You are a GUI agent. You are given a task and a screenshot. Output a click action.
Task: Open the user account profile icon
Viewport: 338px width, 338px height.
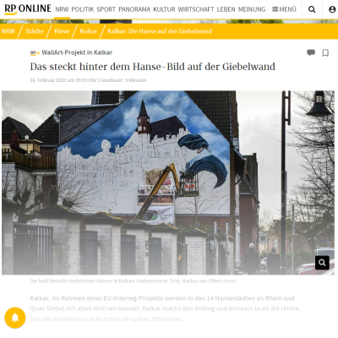point(332,9)
